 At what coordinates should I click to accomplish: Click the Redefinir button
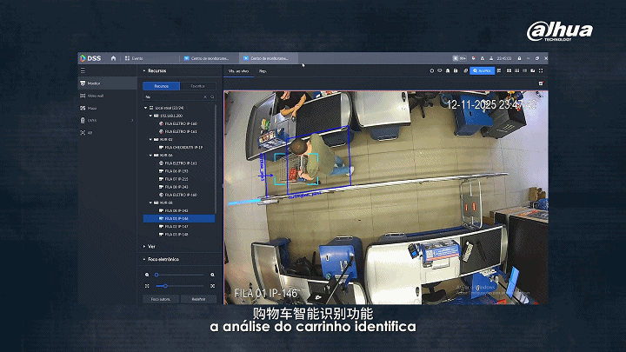click(198, 299)
